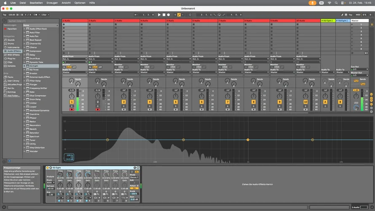Click the Samples browser category
The width and height of the screenshot is (375, 211).
click(x=11, y=66)
